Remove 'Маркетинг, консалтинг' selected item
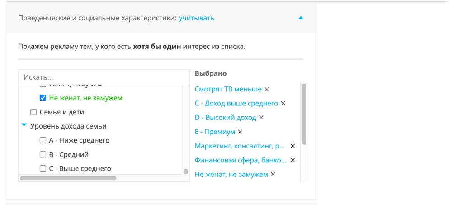 293,146
